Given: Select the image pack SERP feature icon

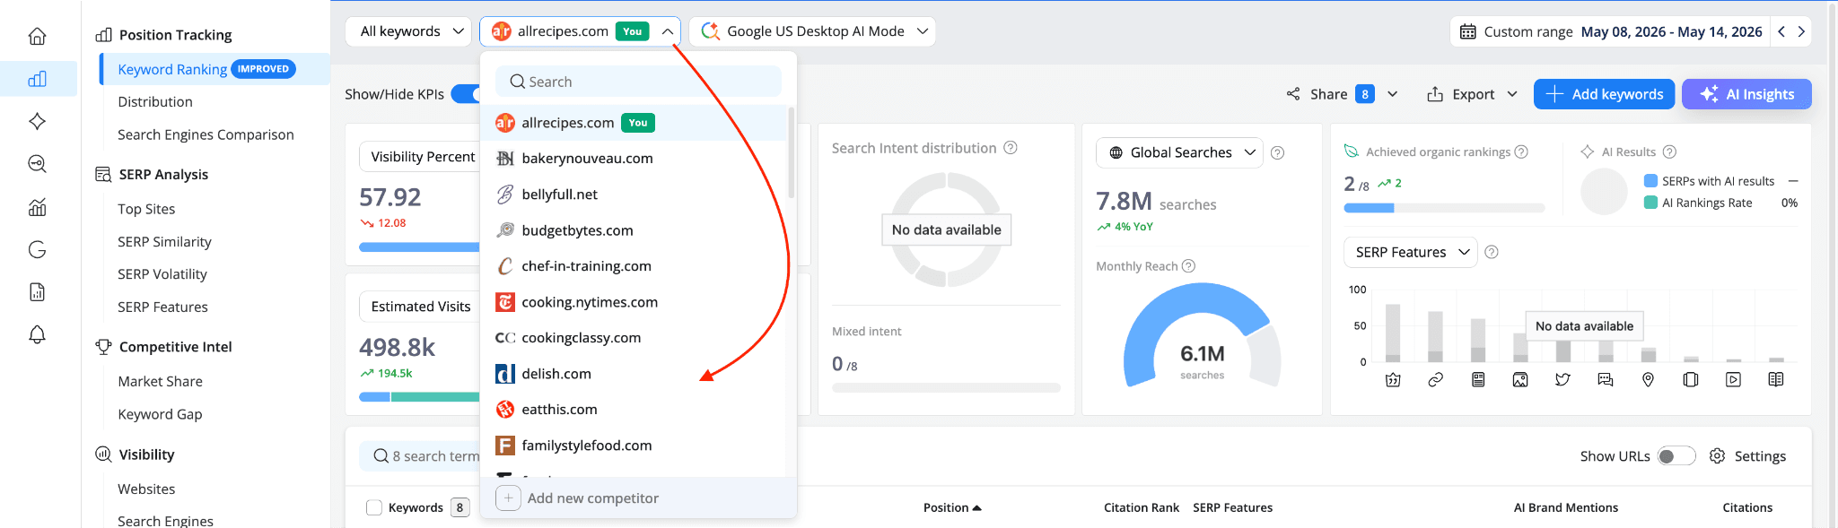Looking at the screenshot, I should pyautogui.click(x=1520, y=380).
